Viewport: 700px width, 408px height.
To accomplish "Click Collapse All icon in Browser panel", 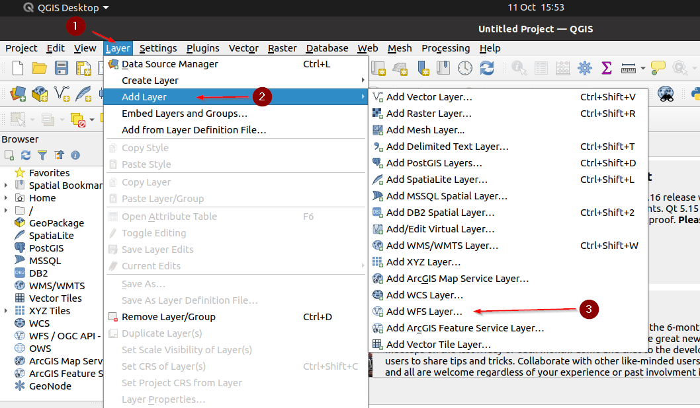I will click(x=59, y=155).
